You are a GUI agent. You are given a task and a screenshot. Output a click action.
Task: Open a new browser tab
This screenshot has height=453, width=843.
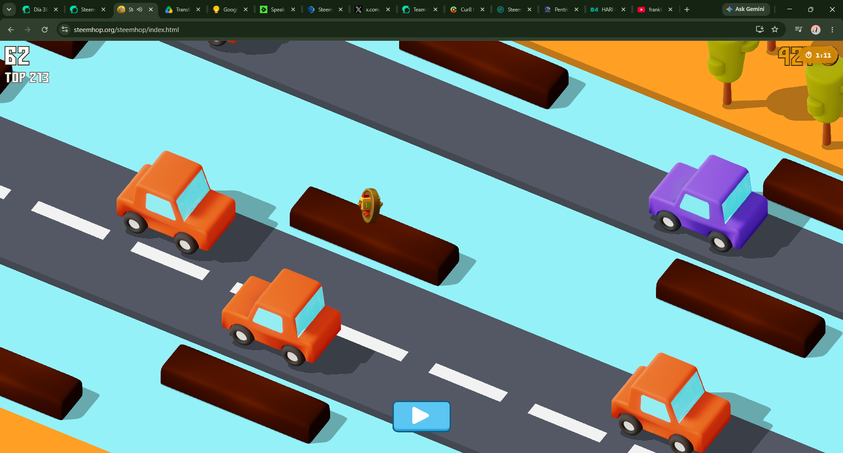tap(687, 9)
